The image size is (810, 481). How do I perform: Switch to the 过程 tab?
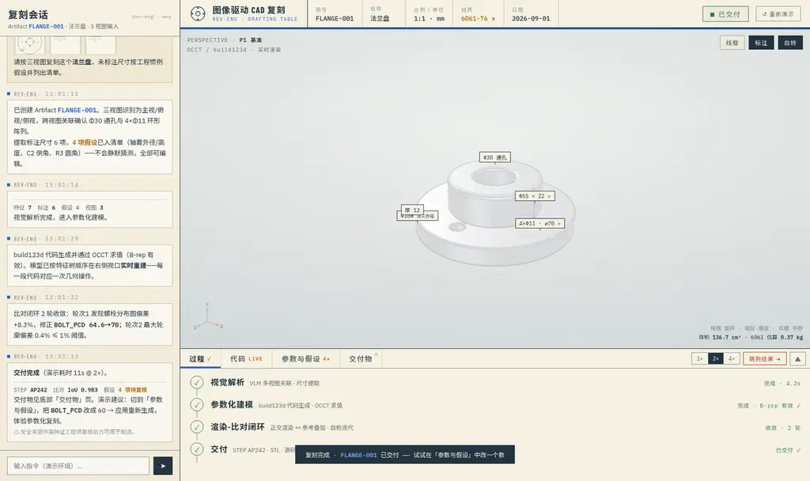[200, 358]
